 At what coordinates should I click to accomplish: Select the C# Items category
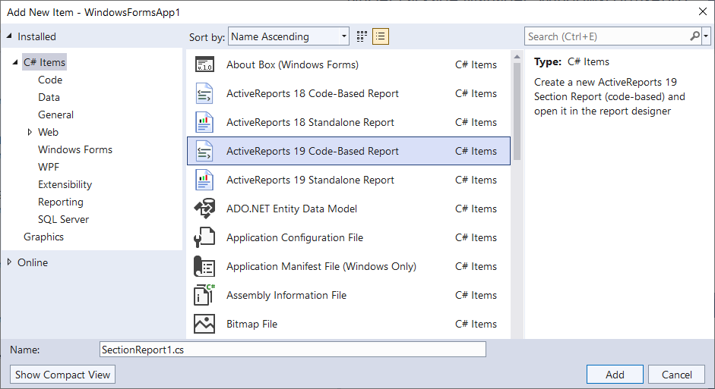44,62
